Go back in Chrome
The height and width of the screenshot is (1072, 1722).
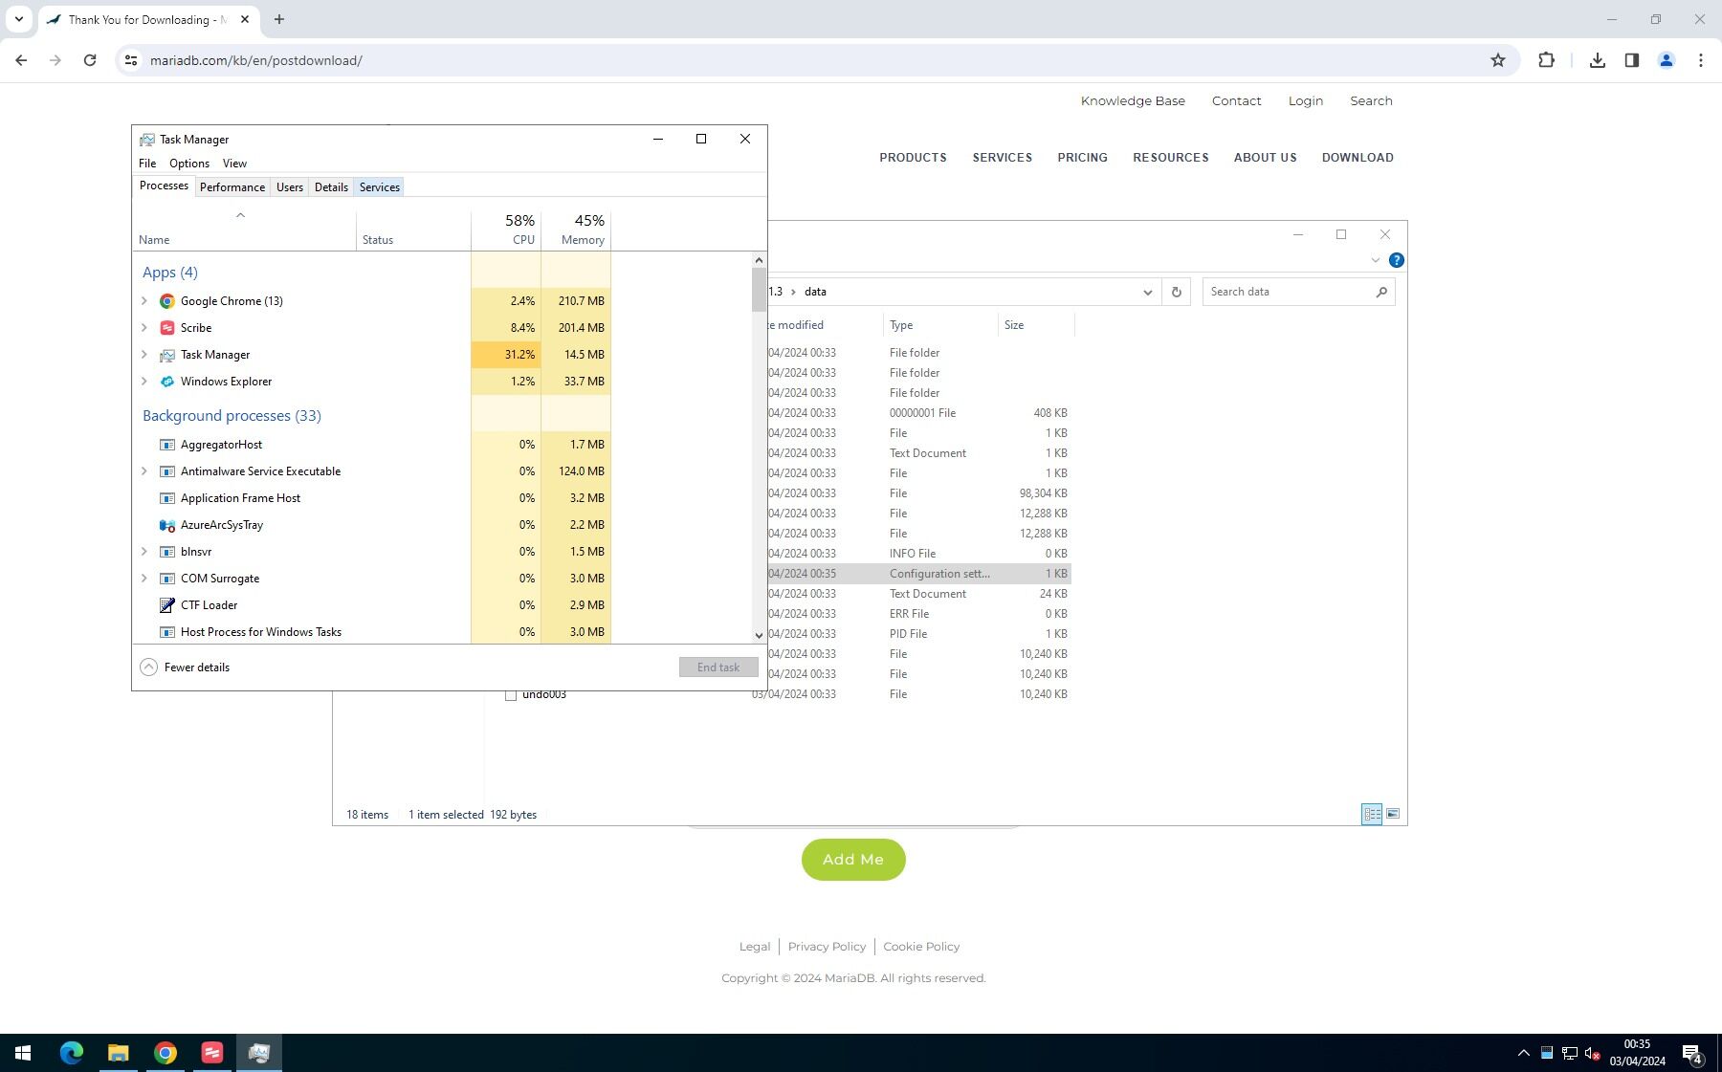click(21, 60)
